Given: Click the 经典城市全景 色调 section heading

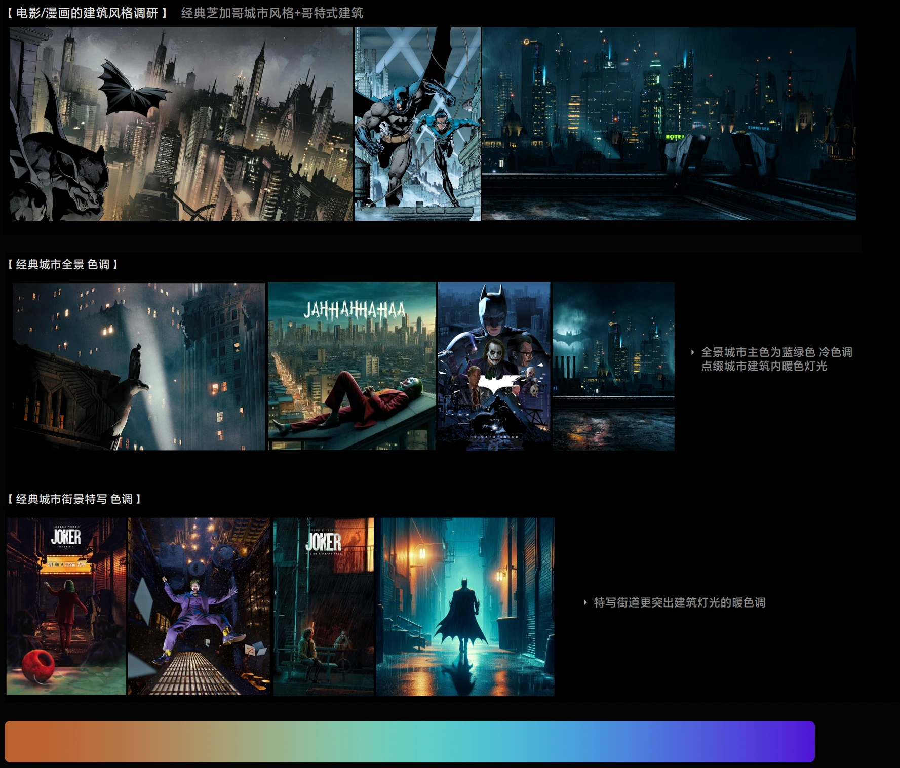Looking at the screenshot, I should click(x=63, y=264).
